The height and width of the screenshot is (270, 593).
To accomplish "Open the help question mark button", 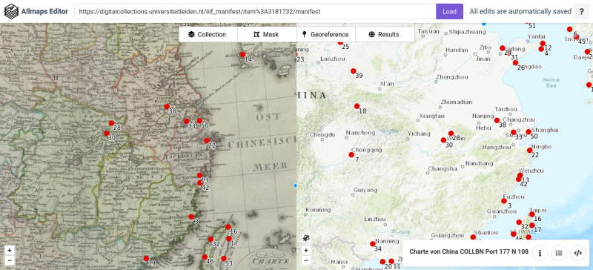I will pos(581,11).
